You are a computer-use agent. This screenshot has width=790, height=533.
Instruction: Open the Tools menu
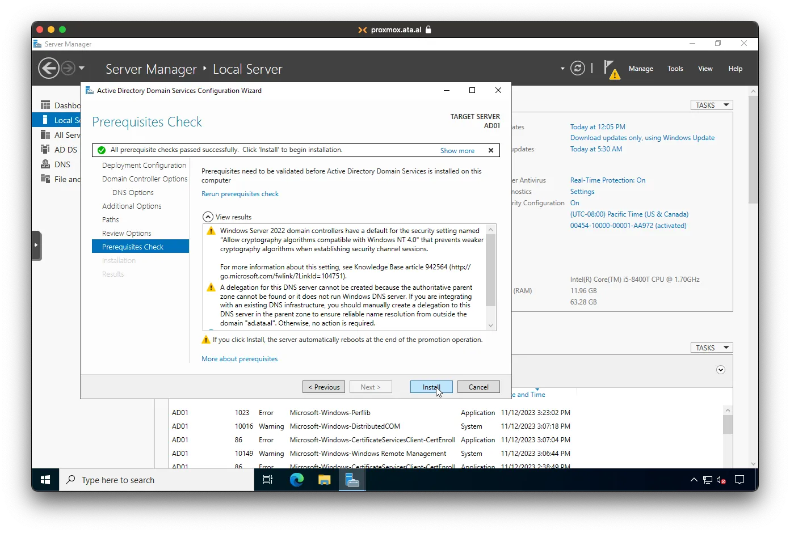tap(675, 69)
